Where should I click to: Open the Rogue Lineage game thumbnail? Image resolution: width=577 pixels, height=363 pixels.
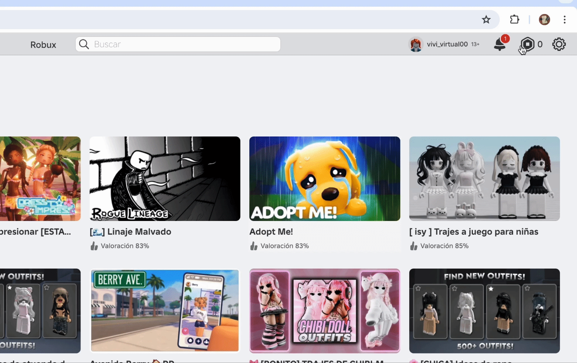click(165, 179)
